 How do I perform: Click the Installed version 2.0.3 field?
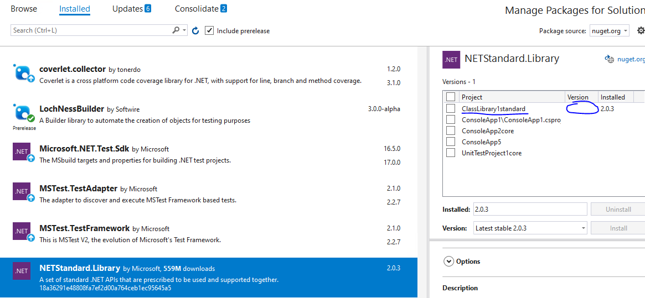(x=530, y=209)
